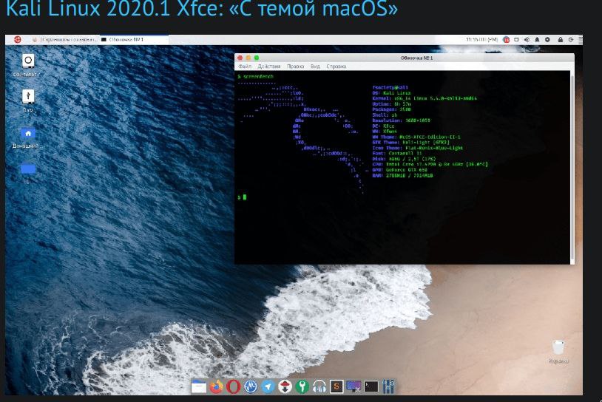The height and width of the screenshot is (402, 602).
Task: Show notifications via the bell icon
Action: pos(537,39)
